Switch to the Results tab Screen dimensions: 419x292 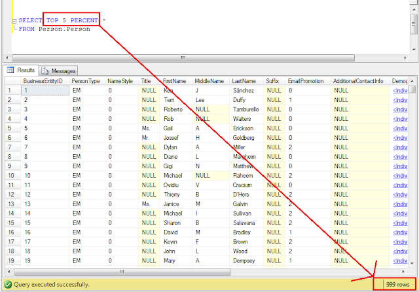click(22, 70)
